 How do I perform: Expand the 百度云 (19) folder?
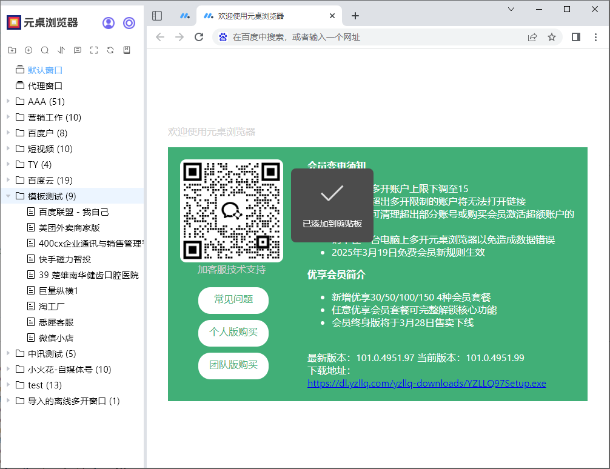8,180
